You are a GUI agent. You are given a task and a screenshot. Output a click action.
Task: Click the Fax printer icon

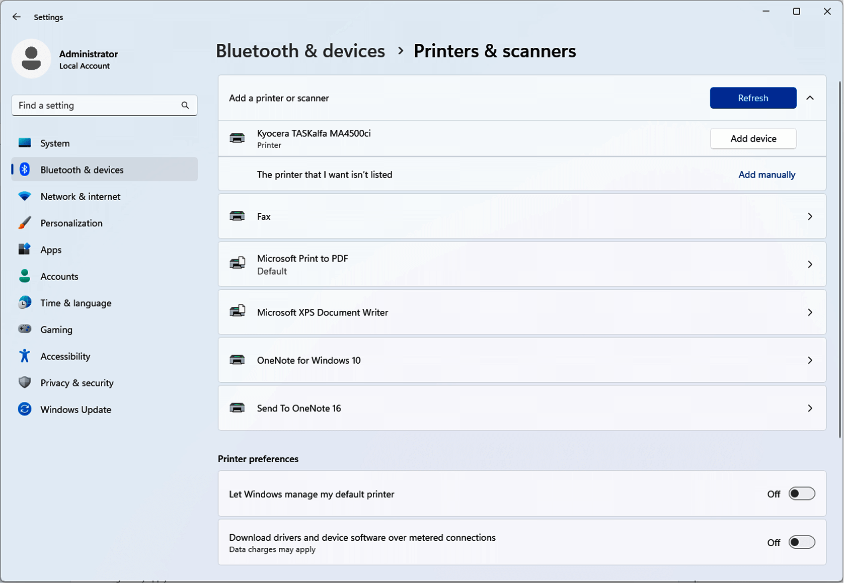click(x=237, y=216)
